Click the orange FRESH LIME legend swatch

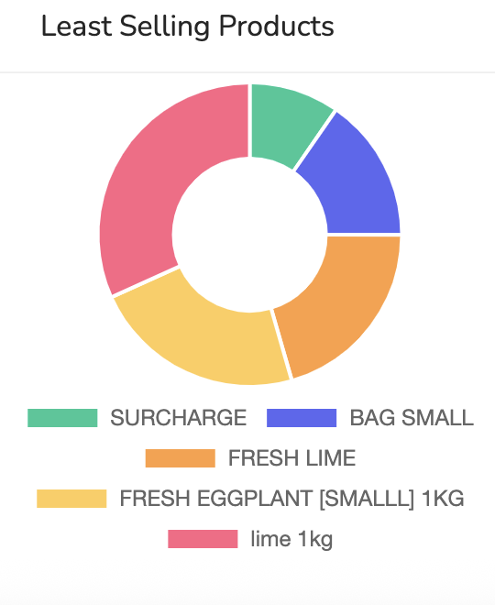[x=181, y=458]
